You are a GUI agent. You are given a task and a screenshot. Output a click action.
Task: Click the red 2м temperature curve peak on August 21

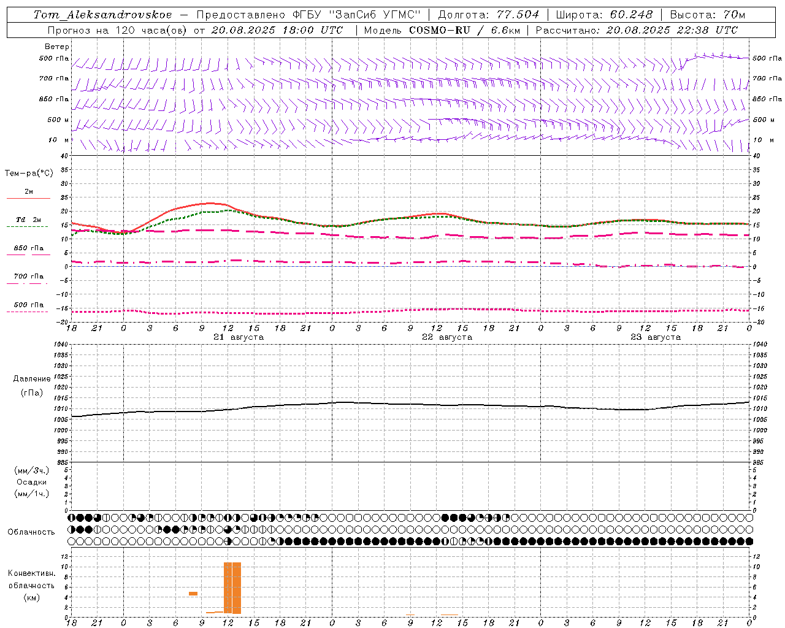pos(210,203)
